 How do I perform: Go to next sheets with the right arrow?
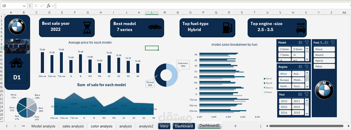click(15, 126)
